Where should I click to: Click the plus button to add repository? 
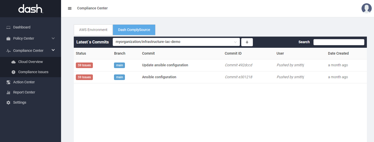[x=247, y=42]
